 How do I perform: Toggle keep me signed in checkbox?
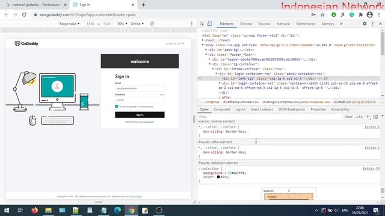[117, 107]
